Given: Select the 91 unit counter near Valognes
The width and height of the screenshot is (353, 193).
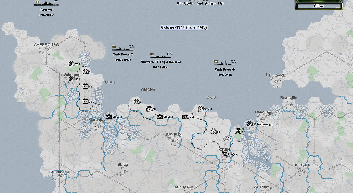Looking at the screenshot, I should [72, 79].
